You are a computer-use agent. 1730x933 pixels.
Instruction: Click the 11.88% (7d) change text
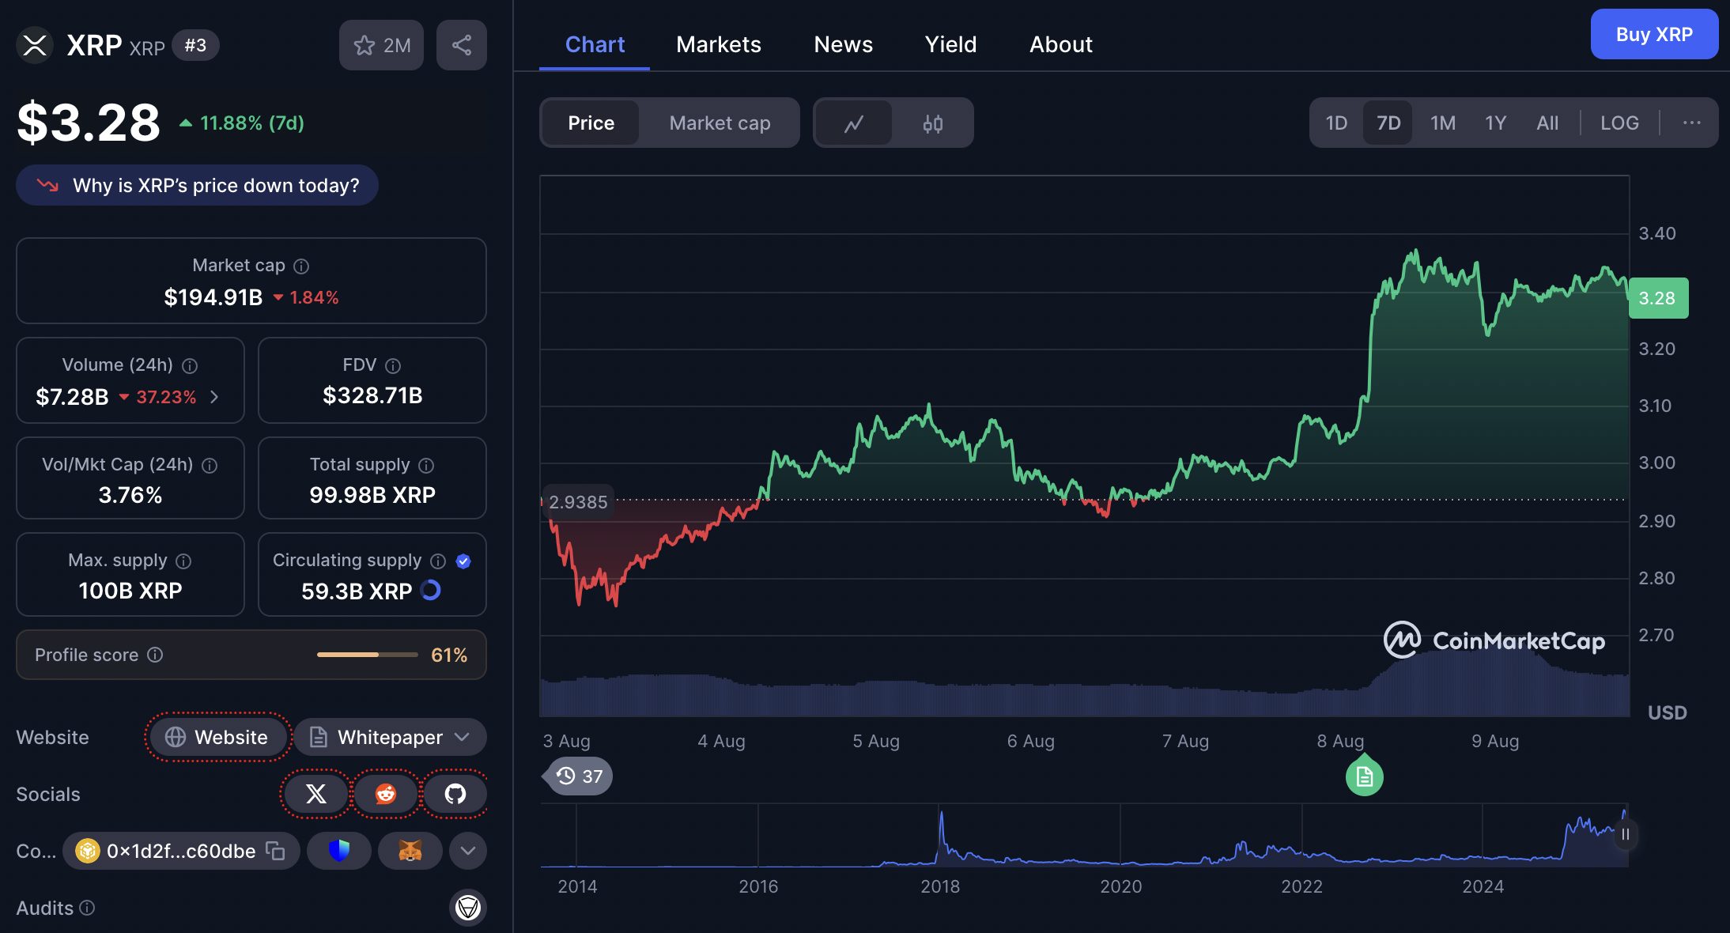pyautogui.click(x=251, y=123)
